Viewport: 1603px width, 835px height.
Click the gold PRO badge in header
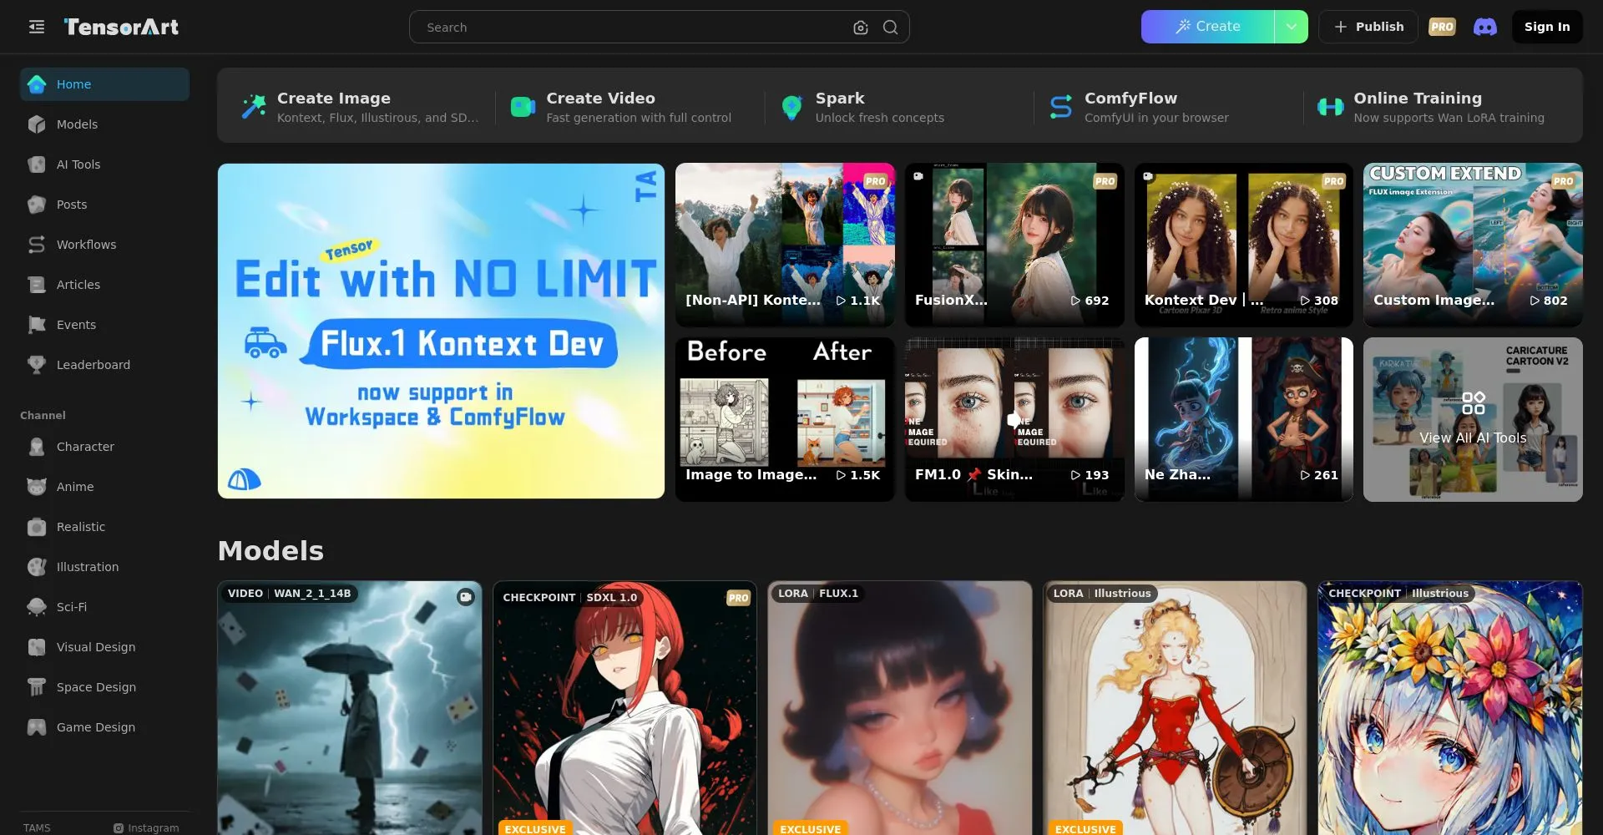point(1442,27)
